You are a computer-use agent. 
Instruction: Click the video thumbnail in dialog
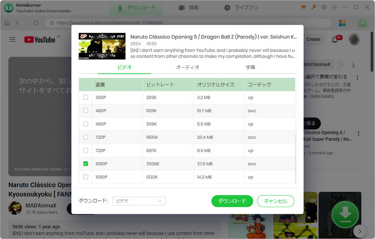click(x=102, y=46)
